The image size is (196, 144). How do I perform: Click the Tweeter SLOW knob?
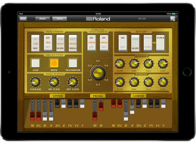tap(120, 64)
